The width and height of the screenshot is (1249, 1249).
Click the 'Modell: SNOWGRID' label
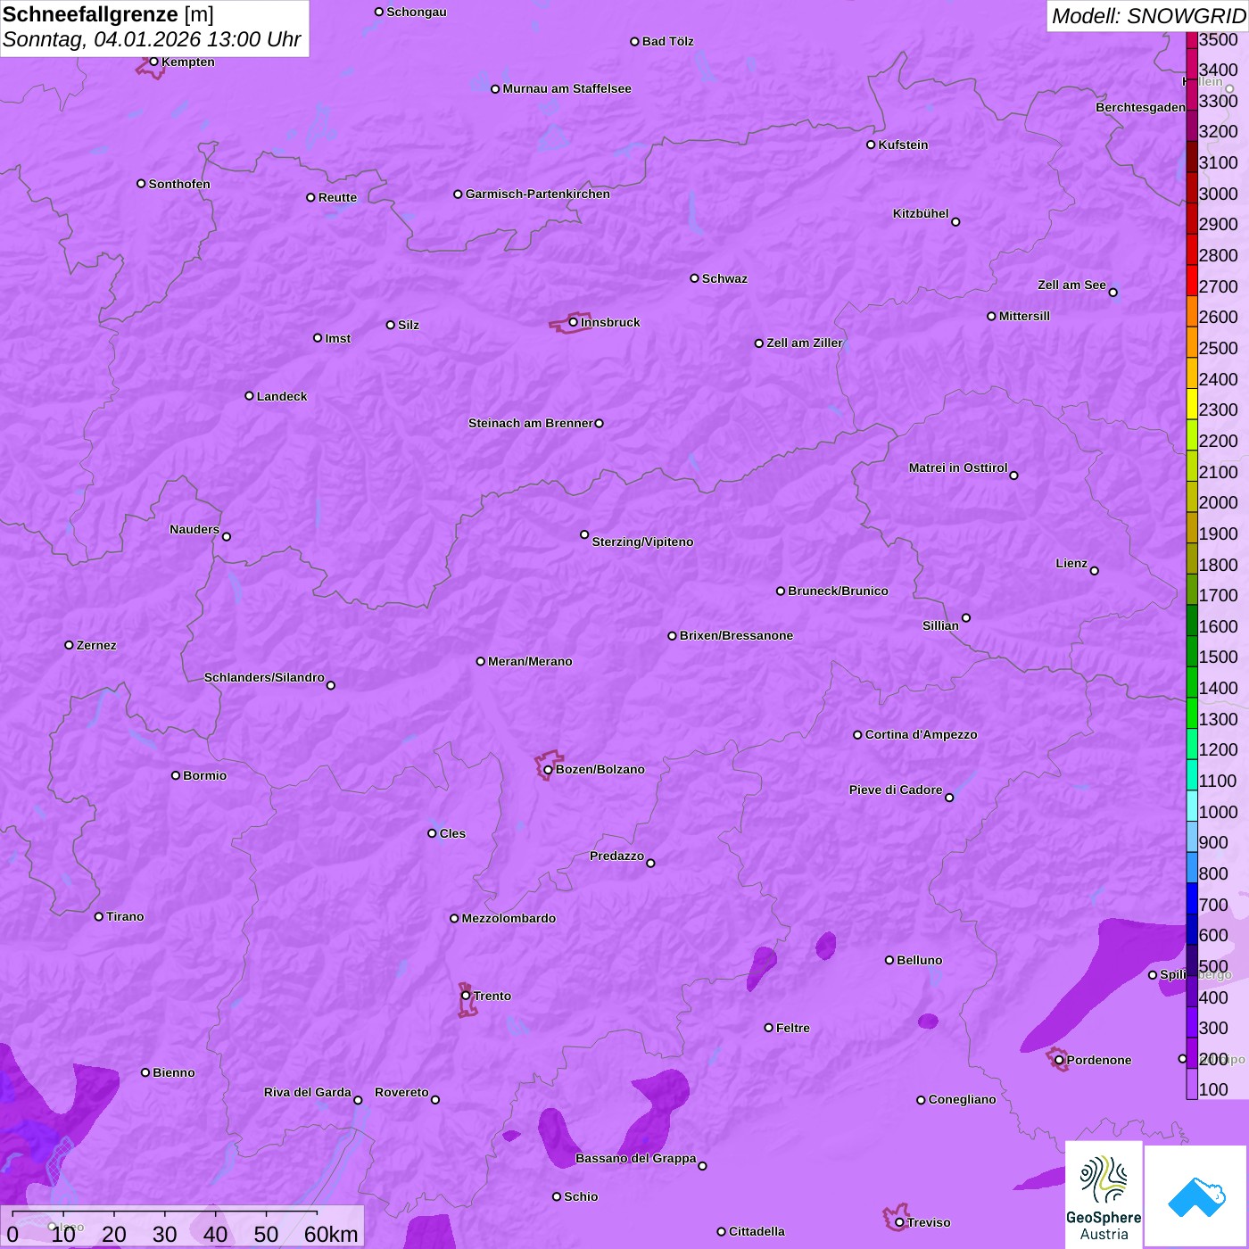[1148, 16]
